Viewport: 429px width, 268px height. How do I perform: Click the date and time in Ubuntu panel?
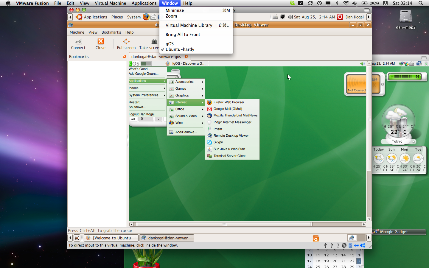314,17
